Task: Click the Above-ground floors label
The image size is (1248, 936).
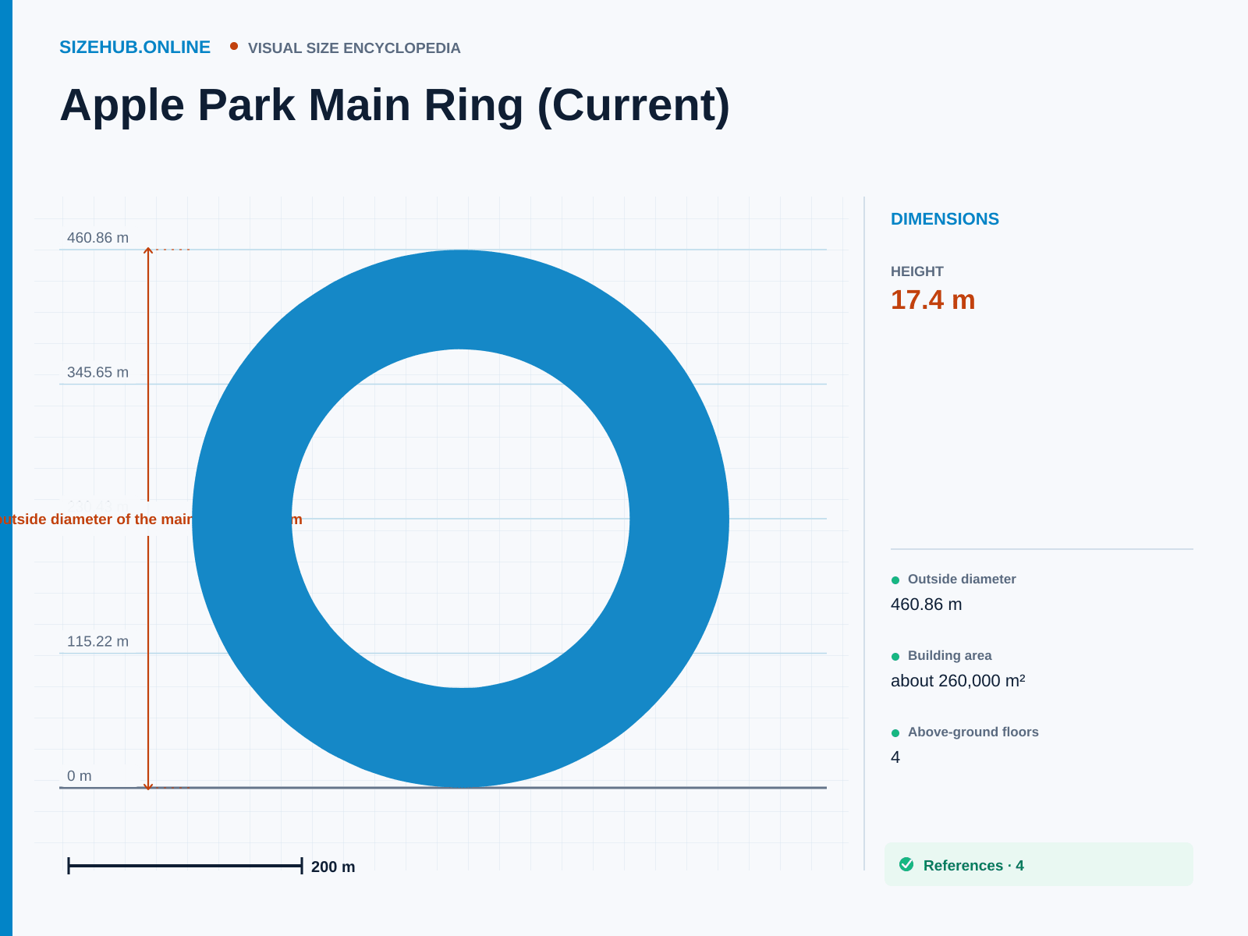Action: pyautogui.click(x=973, y=732)
